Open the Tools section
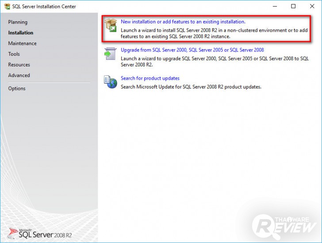Screen dimensions: 322x243 coord(14,54)
